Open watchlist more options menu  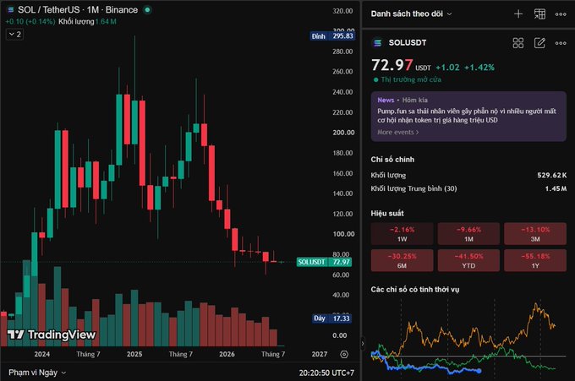click(x=561, y=14)
